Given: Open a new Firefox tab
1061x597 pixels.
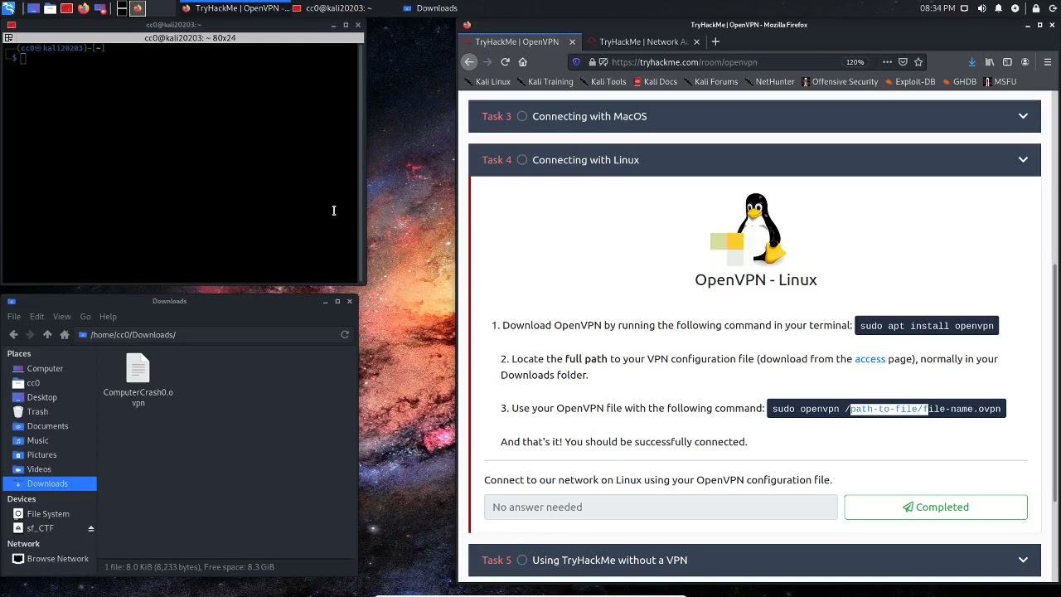Looking at the screenshot, I should click(715, 41).
